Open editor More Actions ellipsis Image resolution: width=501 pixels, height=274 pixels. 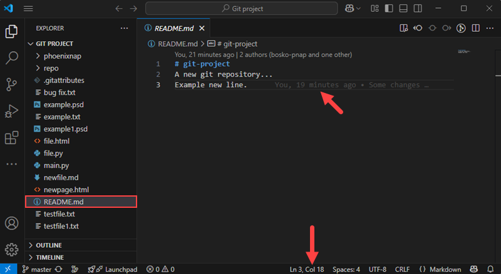pos(490,28)
